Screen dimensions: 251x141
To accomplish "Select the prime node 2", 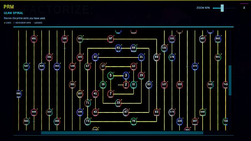I will tap(126, 85).
